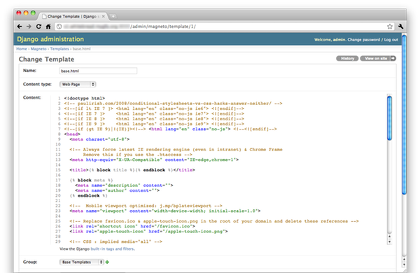420x273 pixels.
Task: Click Django administration header title
Action: [50, 39]
